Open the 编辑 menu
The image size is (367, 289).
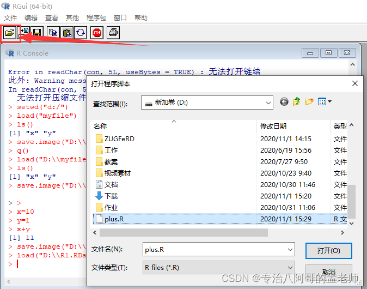[31, 18]
